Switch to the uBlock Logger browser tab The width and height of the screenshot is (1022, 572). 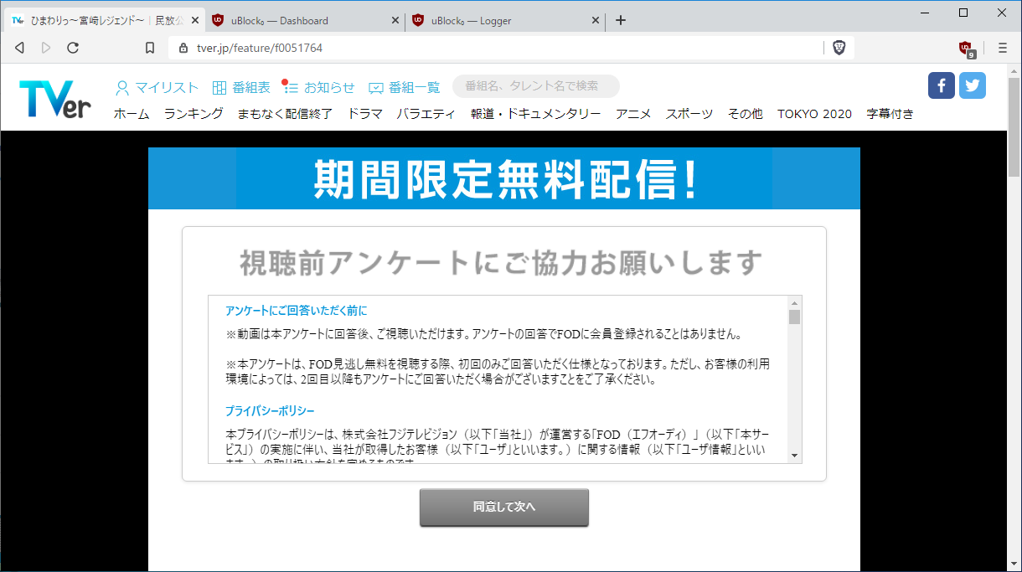point(494,19)
